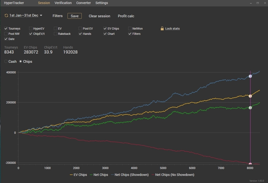Select the Chips radio button

click(21, 61)
